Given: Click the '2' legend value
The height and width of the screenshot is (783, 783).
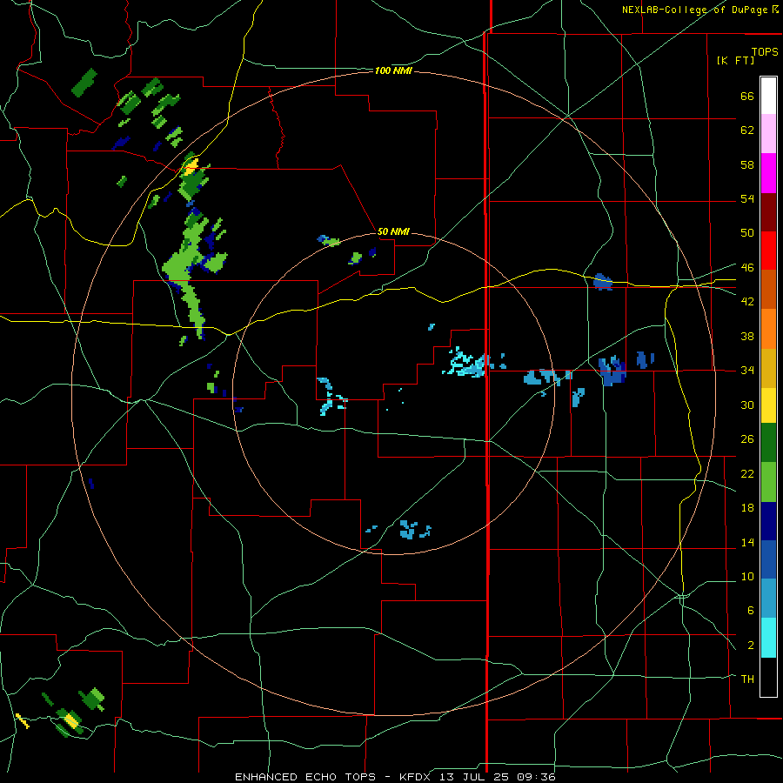Looking at the screenshot, I should coord(751,646).
